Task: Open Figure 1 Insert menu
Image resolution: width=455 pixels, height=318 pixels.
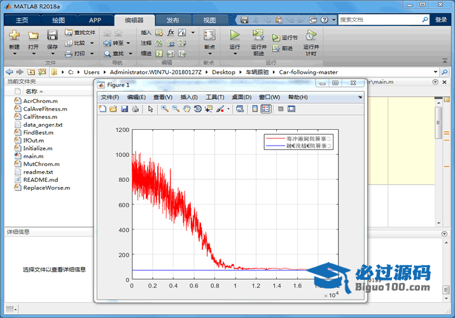Action: tap(188, 97)
